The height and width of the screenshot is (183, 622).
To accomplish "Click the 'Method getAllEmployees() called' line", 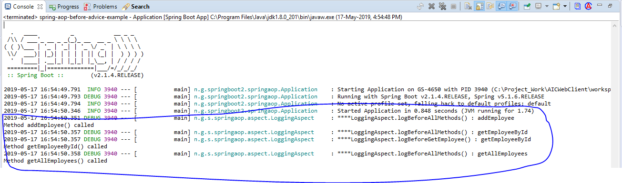I will (55, 161).
